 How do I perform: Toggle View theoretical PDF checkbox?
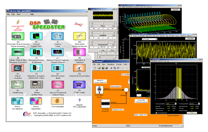pyautogui.click(x=156, y=113)
